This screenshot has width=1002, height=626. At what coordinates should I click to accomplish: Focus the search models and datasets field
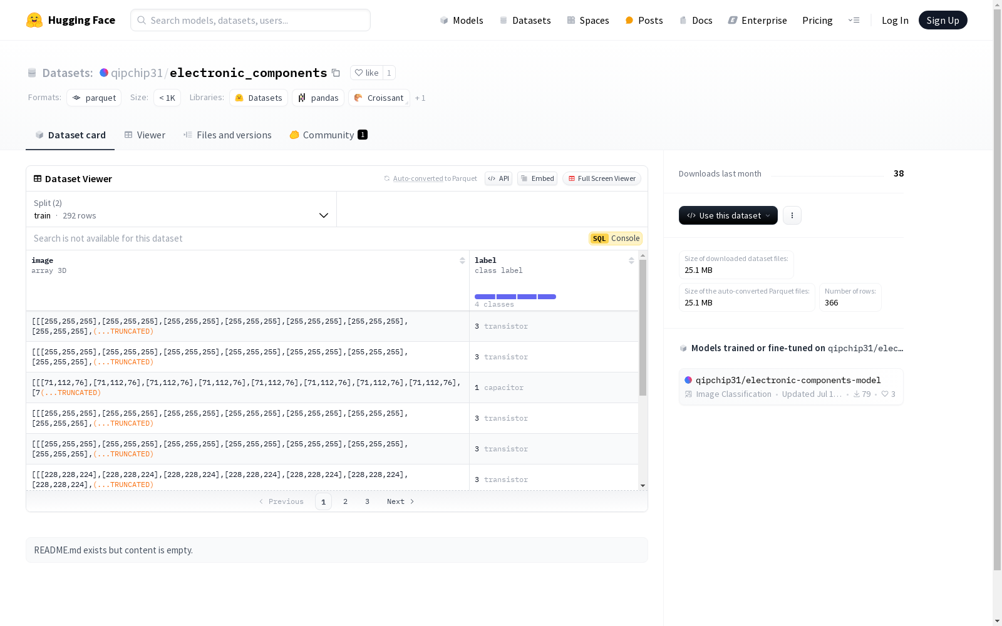250,20
